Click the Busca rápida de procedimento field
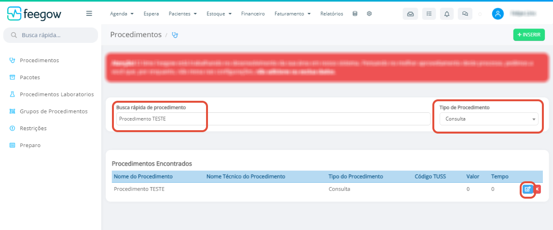553x230 pixels. (273, 119)
